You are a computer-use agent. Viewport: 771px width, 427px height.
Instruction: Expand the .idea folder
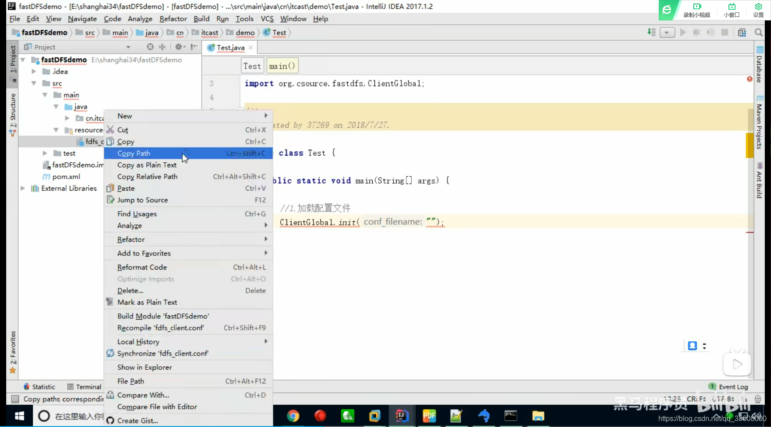point(34,71)
